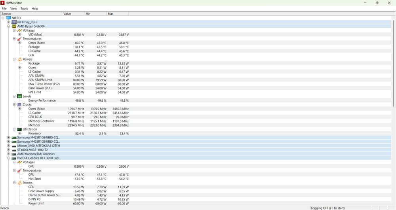396x210 pixels.
Task: Click the AMD Ryzen CPU chip icon
Action: [x=14, y=26]
